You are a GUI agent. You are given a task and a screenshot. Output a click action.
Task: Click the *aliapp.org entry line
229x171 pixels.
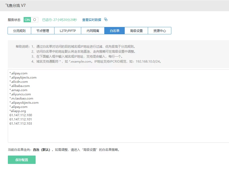click(x=18, y=111)
